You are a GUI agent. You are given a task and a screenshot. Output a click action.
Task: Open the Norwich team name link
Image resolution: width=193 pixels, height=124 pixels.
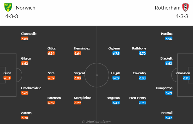26,8
